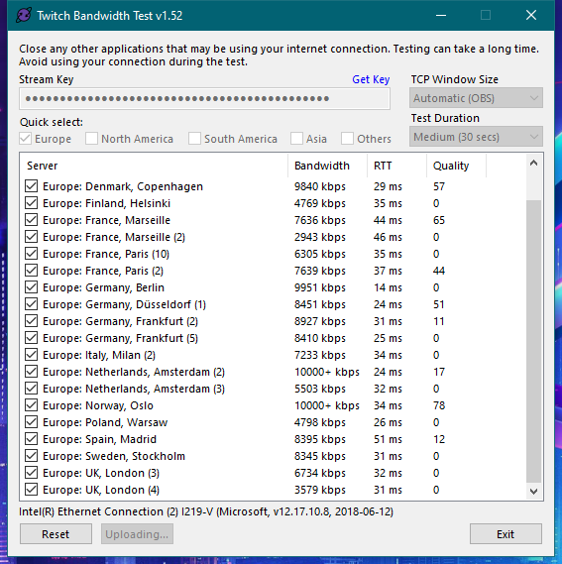Click the quality value 78 for Oslo
The height and width of the screenshot is (564, 562).
439,405
